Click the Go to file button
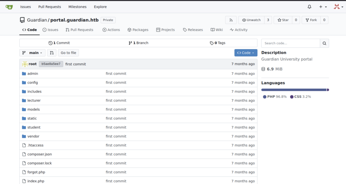 pyautogui.click(x=68, y=53)
